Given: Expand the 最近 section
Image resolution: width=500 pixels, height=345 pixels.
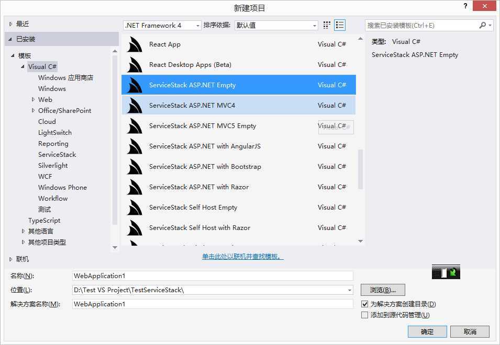Looking at the screenshot, I should (11, 24).
